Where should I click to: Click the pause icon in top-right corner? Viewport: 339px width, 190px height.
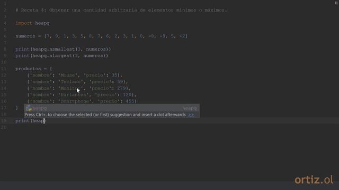point(336,3)
